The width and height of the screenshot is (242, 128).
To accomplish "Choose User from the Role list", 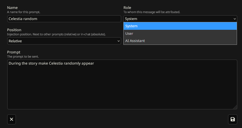I will click(x=180, y=33).
